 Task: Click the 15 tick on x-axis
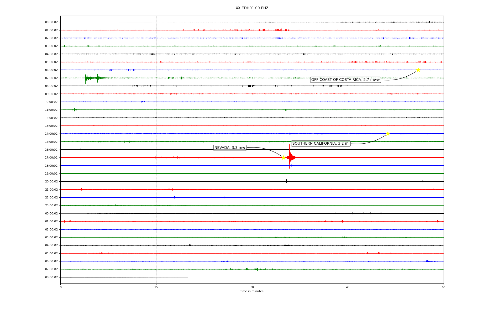click(156, 287)
